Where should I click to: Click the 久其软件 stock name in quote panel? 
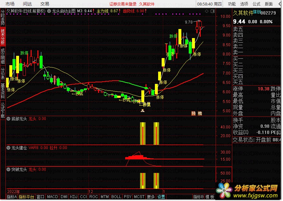click(x=243, y=13)
